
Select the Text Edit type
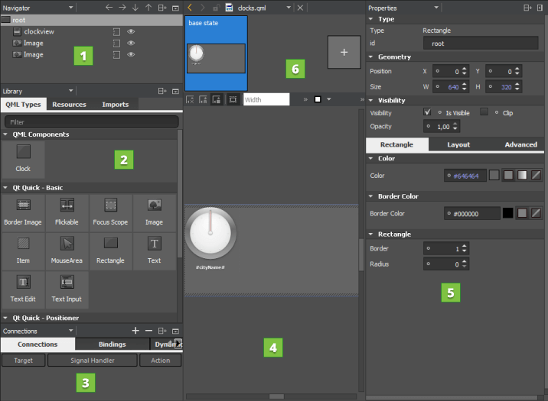pyautogui.click(x=23, y=289)
